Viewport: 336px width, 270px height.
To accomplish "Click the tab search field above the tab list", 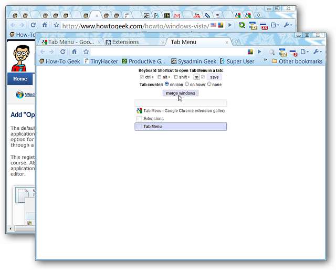I will pos(181,103).
